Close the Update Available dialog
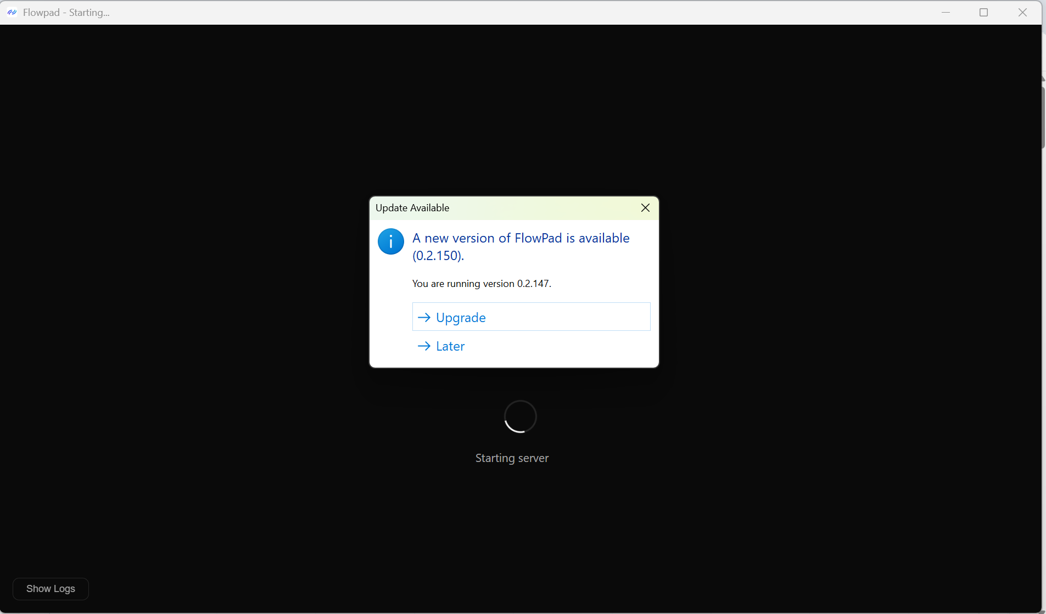The height and width of the screenshot is (614, 1046). click(x=645, y=208)
